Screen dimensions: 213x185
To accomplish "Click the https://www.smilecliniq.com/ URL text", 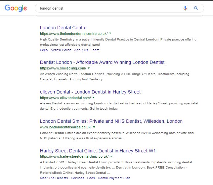I will click(x=63, y=68).
